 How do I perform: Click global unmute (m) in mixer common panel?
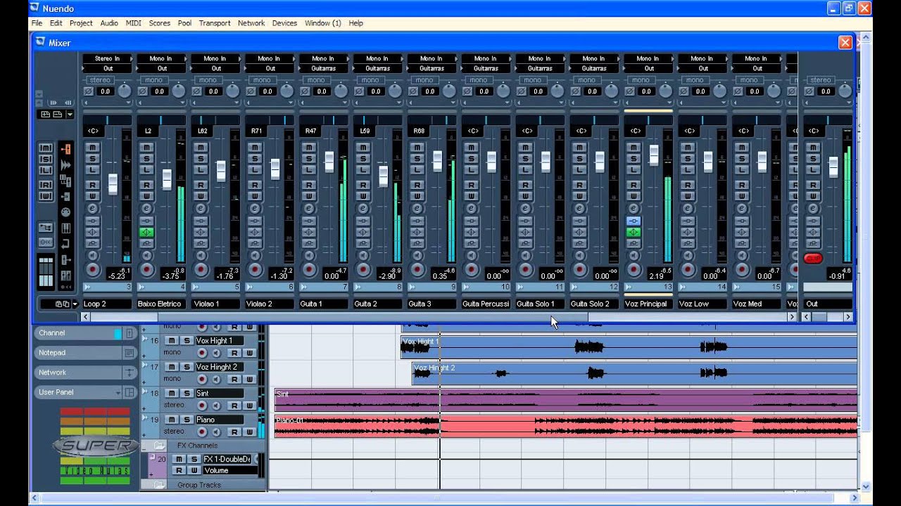[46, 148]
